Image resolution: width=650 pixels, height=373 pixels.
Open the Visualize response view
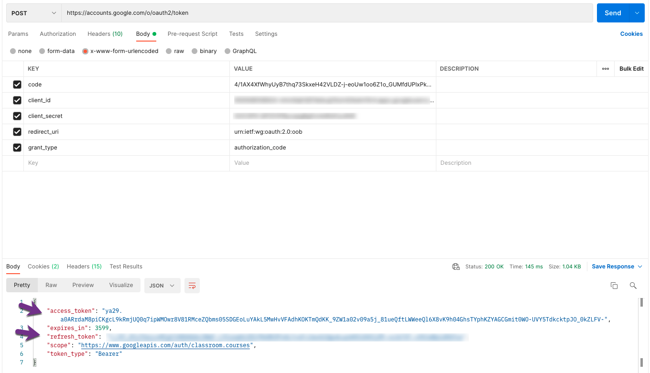coord(121,285)
